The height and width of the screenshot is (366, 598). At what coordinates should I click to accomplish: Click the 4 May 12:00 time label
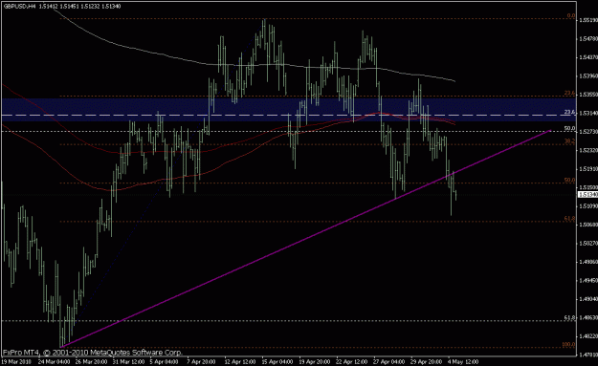(463, 361)
